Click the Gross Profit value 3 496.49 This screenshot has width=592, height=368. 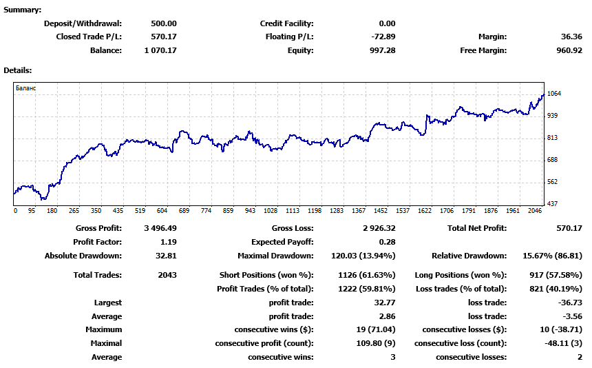(x=160, y=228)
